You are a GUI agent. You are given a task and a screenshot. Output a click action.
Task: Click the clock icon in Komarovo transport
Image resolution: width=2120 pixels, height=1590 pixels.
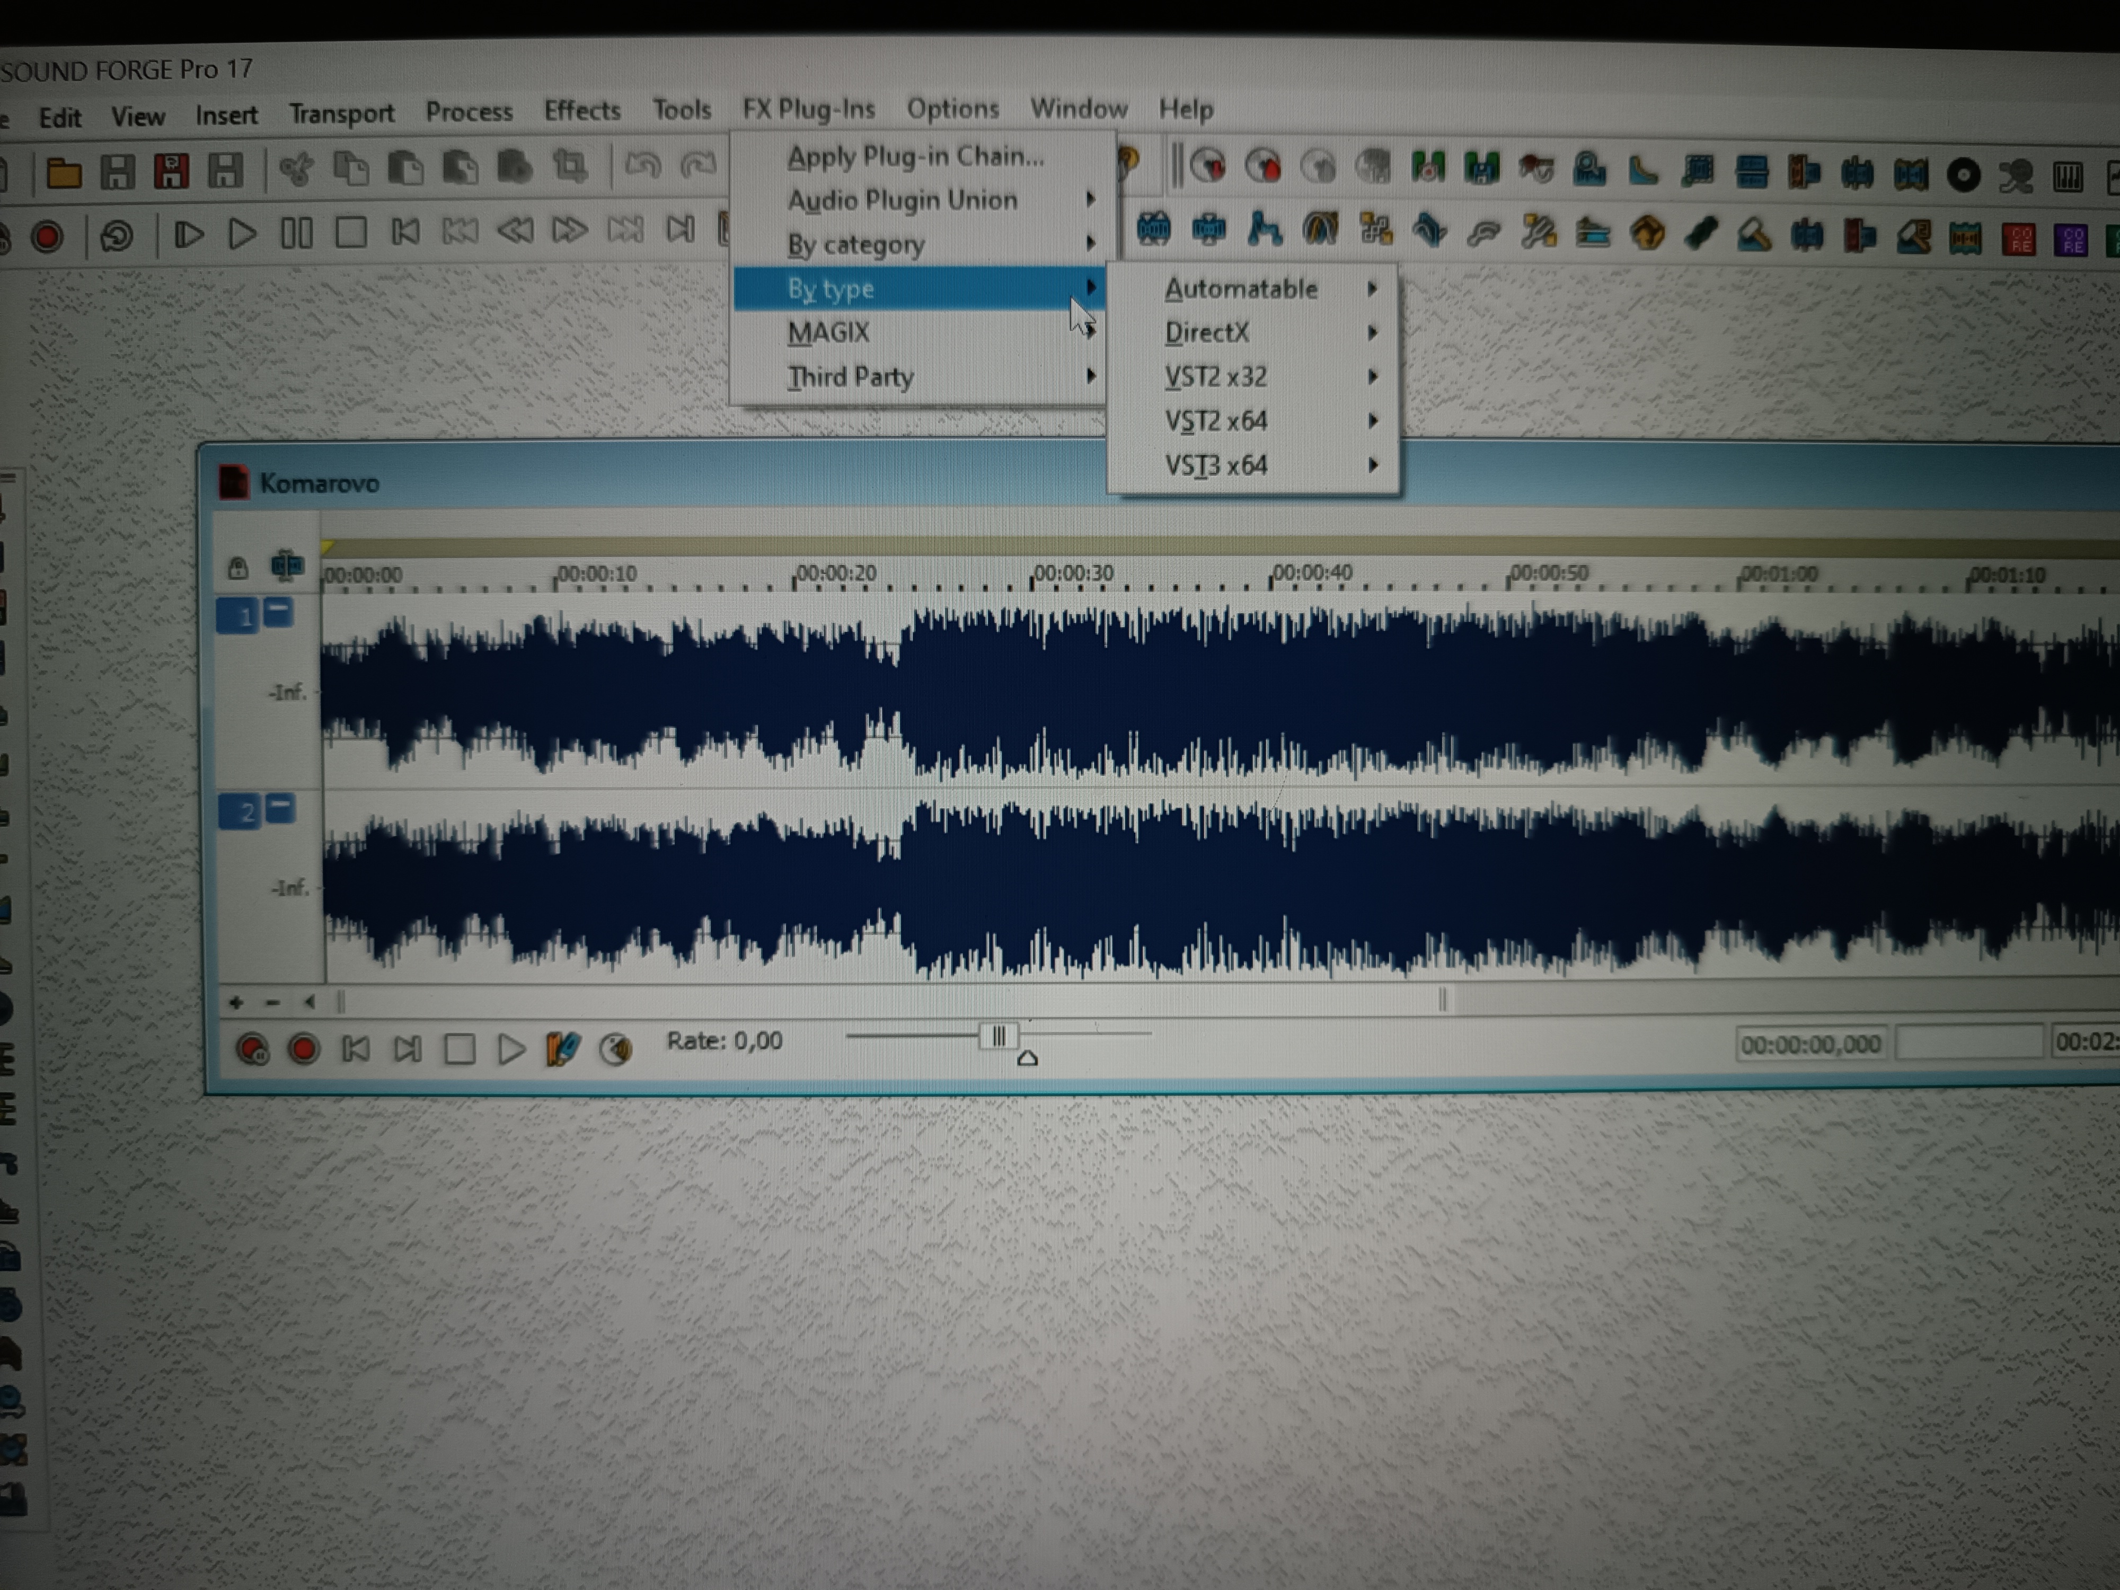click(615, 1048)
